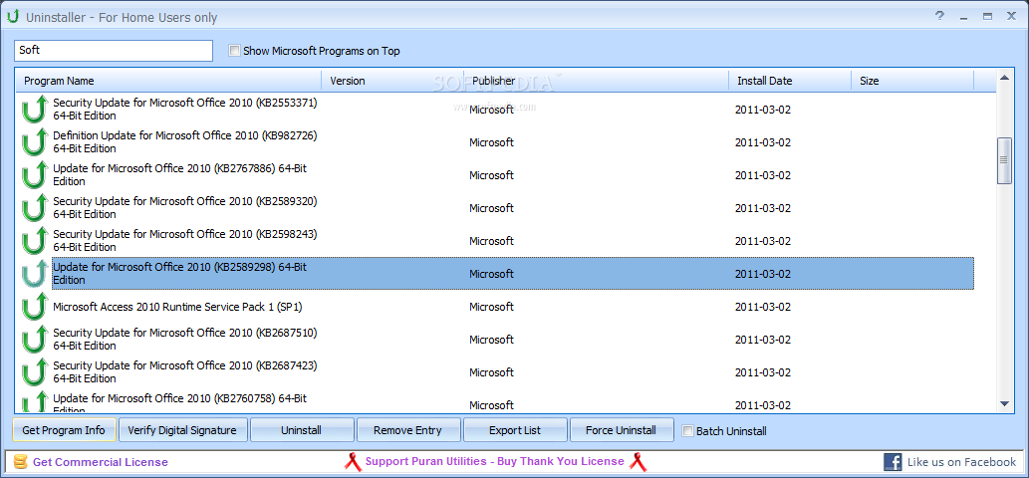Open the Get Commercial License link
This screenshot has height=478, width=1029.
coord(101,462)
